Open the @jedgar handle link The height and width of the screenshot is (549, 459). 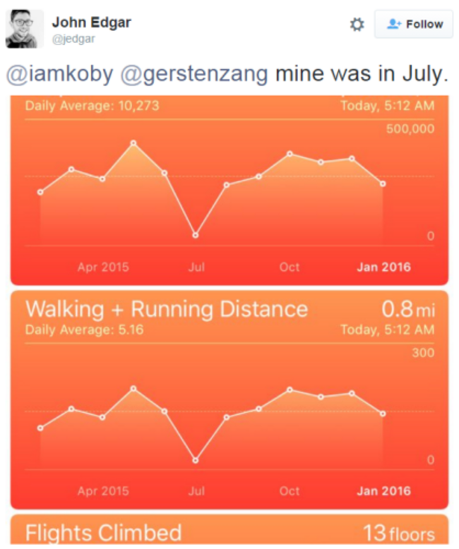point(73,39)
